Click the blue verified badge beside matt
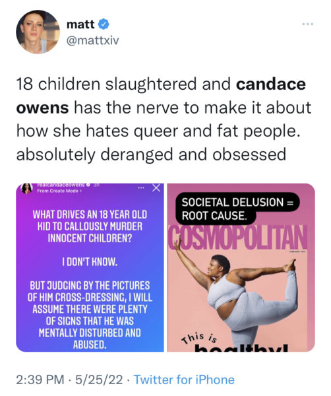 tap(104, 24)
